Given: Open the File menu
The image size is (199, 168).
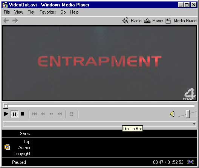Looking at the screenshot, I should coord(7,12).
